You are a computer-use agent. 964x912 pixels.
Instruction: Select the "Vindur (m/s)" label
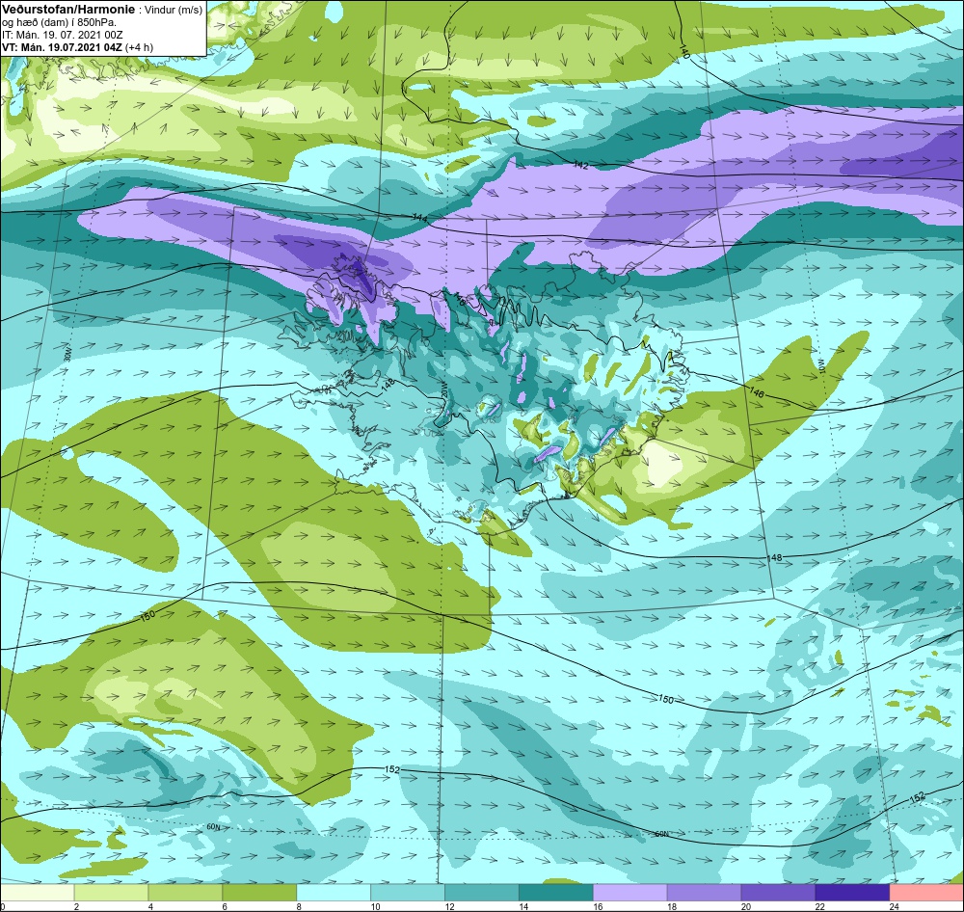tap(174, 10)
